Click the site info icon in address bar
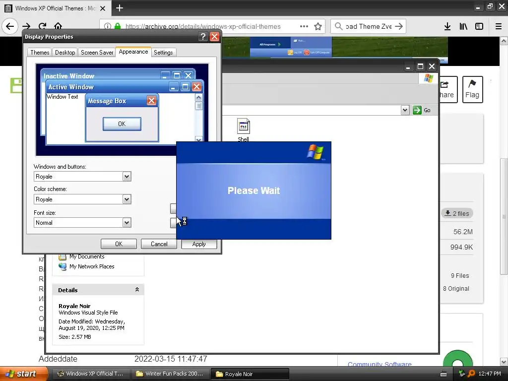Viewport: 508px width, 381px height. pyautogui.click(x=108, y=26)
